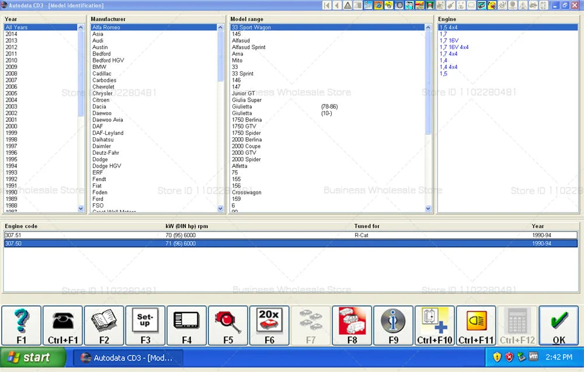Screen dimensions: 584x372
Task: Click the Ctrl+F11 headlight button
Action: coord(477,325)
